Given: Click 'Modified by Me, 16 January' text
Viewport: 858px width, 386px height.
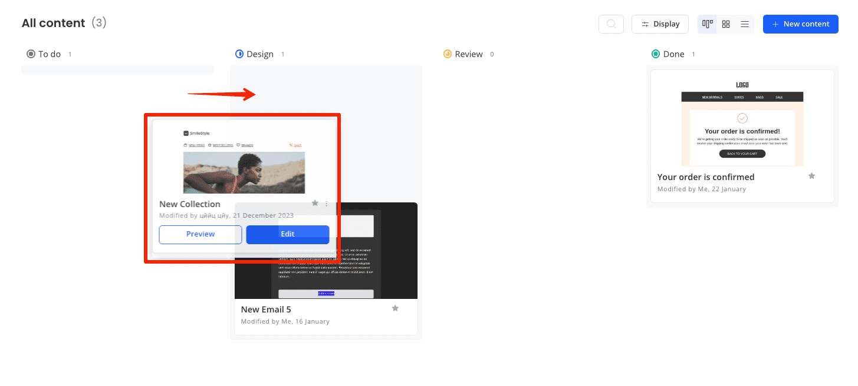Looking at the screenshot, I should (x=285, y=321).
